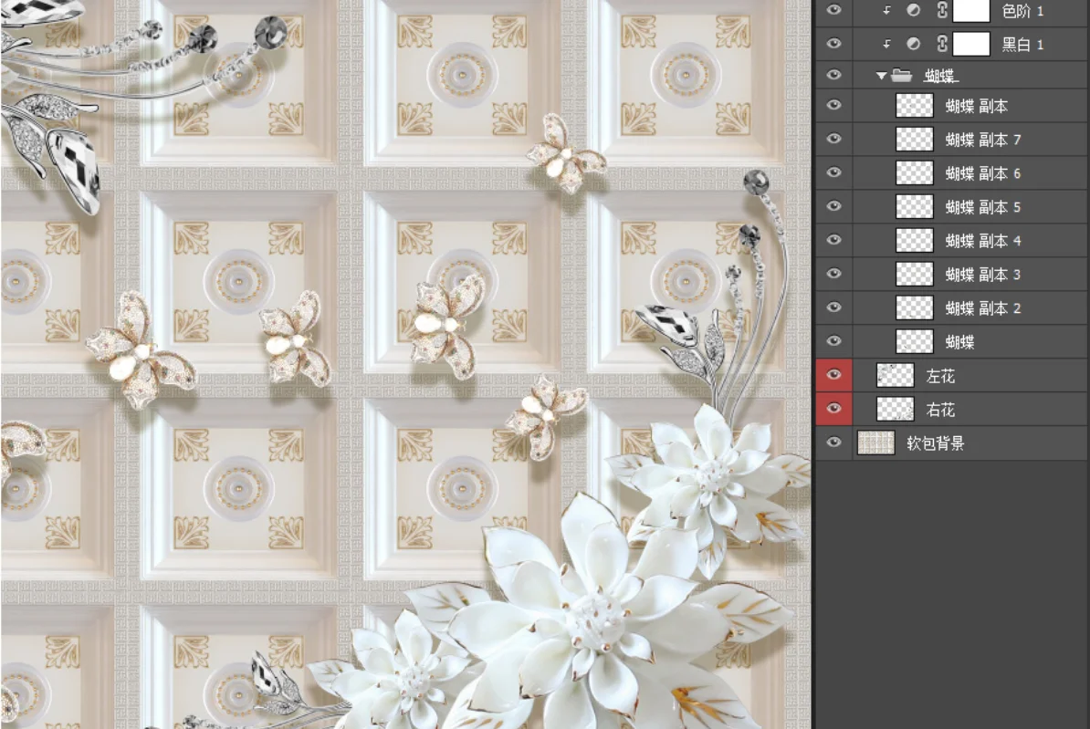
Task: Select the layer named 蝴蝶 副本 4
Action: (x=983, y=241)
